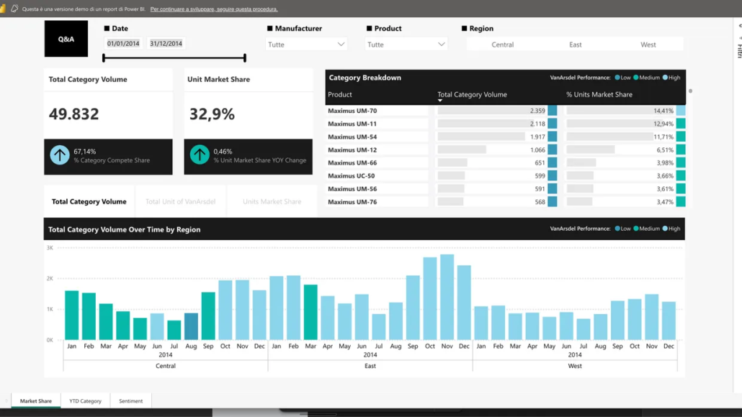Edit the end date 31/12/2014 field

pos(166,43)
